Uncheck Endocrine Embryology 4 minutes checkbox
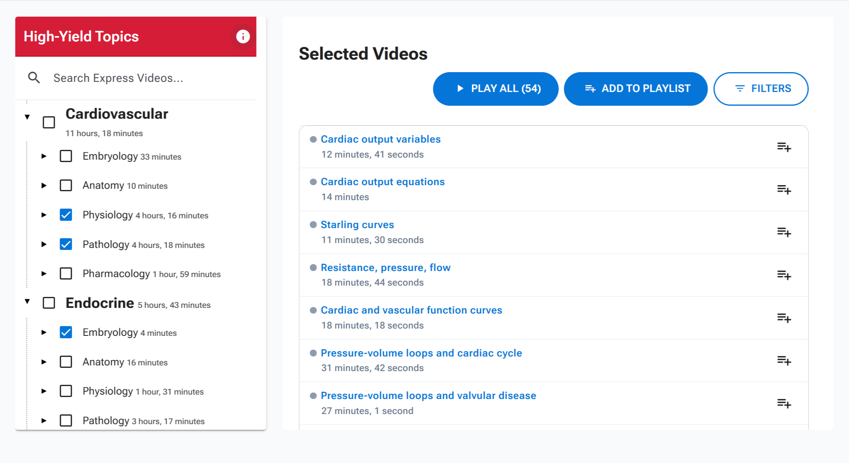The image size is (849, 463). point(66,332)
